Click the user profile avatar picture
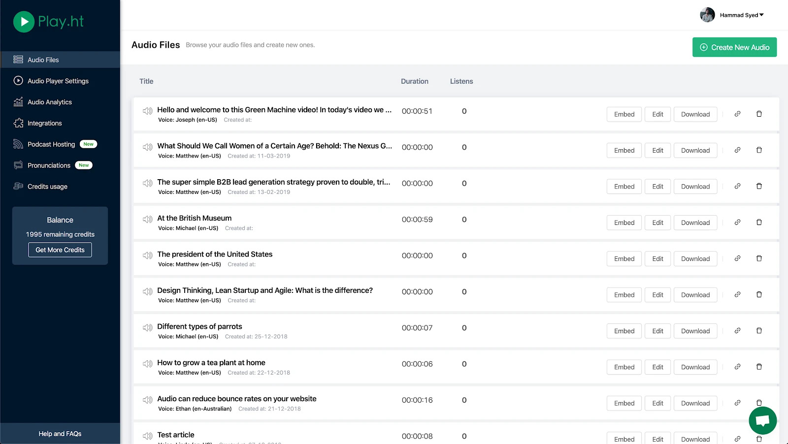Viewport: 788px width, 444px height. (x=707, y=15)
